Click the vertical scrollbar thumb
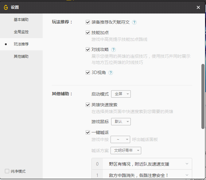The height and width of the screenshot is (180, 206). pos(203,96)
